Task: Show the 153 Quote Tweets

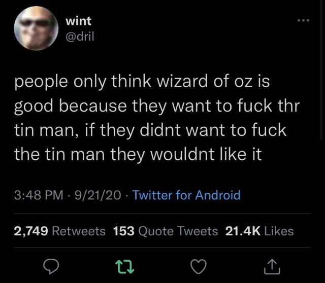Action: click(166, 231)
